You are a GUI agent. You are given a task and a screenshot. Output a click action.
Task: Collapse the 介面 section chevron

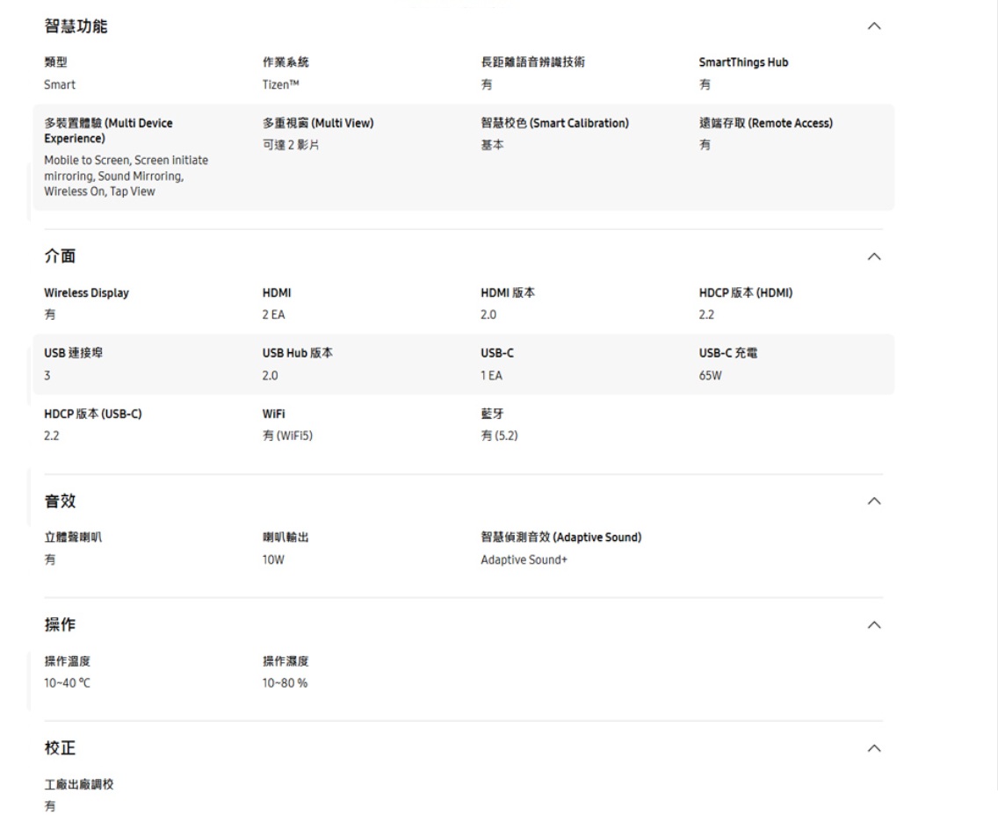(x=873, y=256)
